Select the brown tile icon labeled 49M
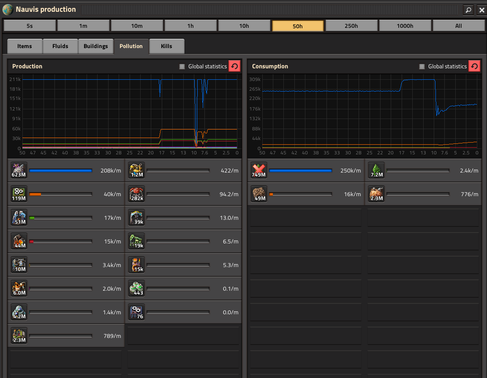Image resolution: width=487 pixels, height=378 pixels. tap(259, 194)
